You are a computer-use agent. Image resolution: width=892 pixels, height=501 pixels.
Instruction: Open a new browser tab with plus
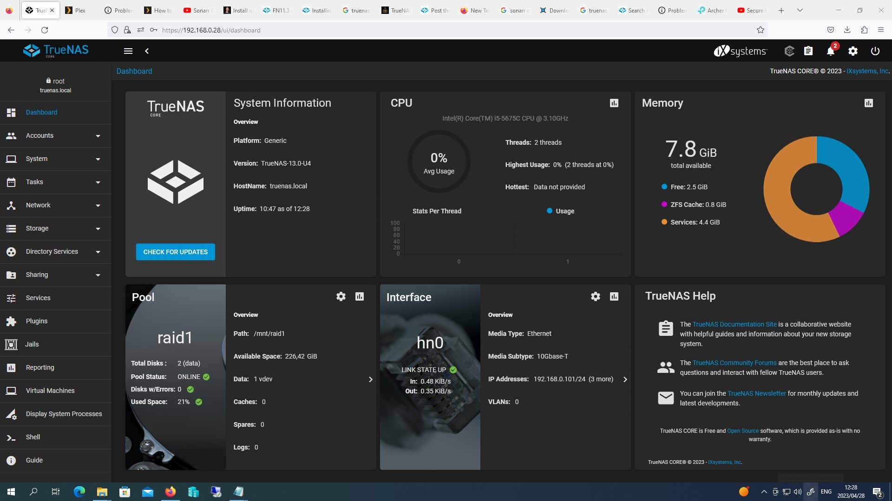[781, 10]
